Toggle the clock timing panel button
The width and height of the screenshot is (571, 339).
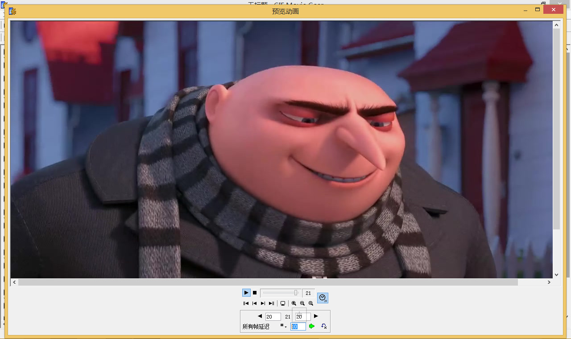pyautogui.click(x=323, y=298)
